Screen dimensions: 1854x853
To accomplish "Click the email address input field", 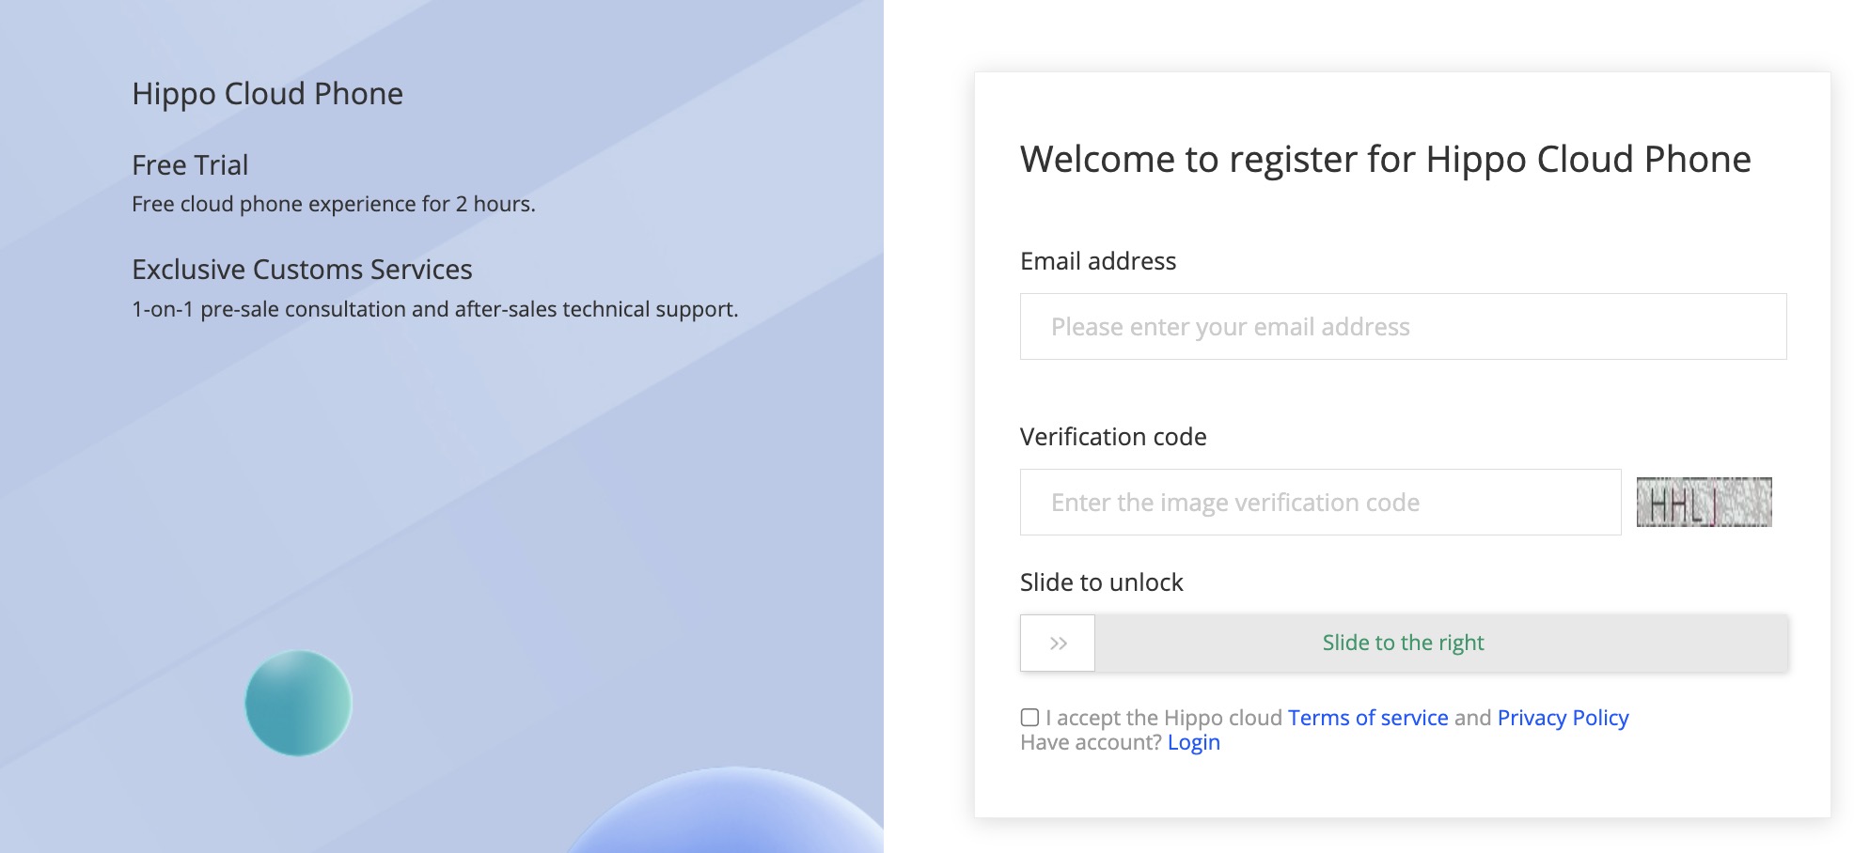I will [1403, 327].
